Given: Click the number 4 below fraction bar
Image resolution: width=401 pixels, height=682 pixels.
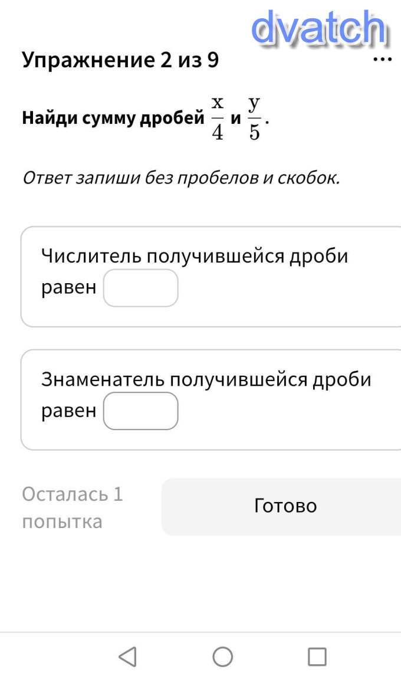Looking at the screenshot, I should pos(218,132).
